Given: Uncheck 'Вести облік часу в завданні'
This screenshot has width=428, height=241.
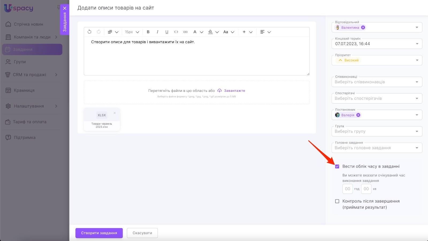Looking at the screenshot, I should [337, 166].
